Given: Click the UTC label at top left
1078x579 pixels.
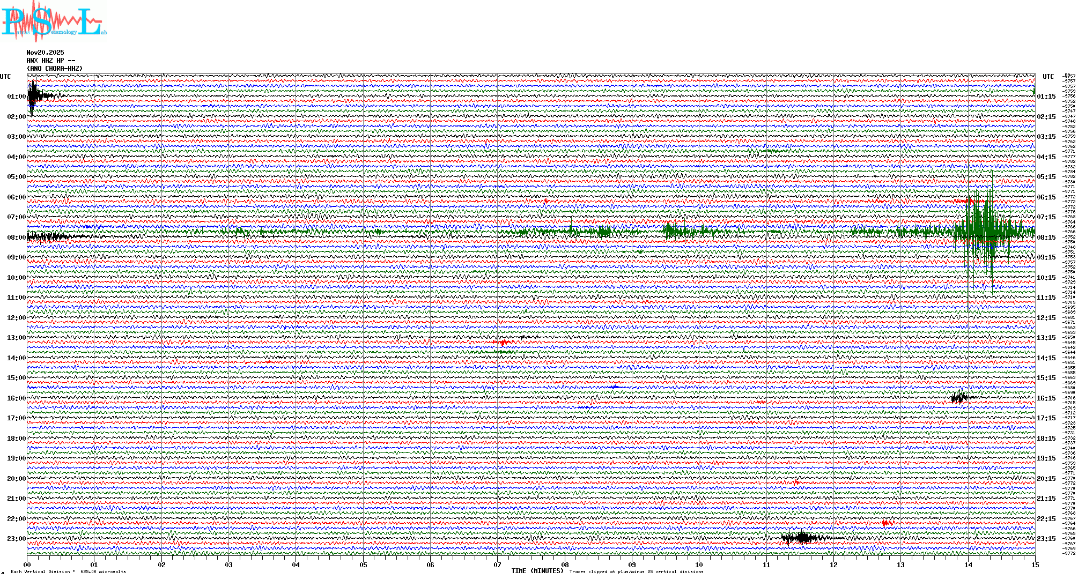Looking at the screenshot, I should click(5, 77).
